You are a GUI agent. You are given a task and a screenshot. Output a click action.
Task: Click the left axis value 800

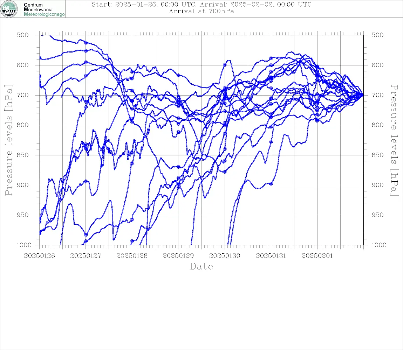coord(23,125)
